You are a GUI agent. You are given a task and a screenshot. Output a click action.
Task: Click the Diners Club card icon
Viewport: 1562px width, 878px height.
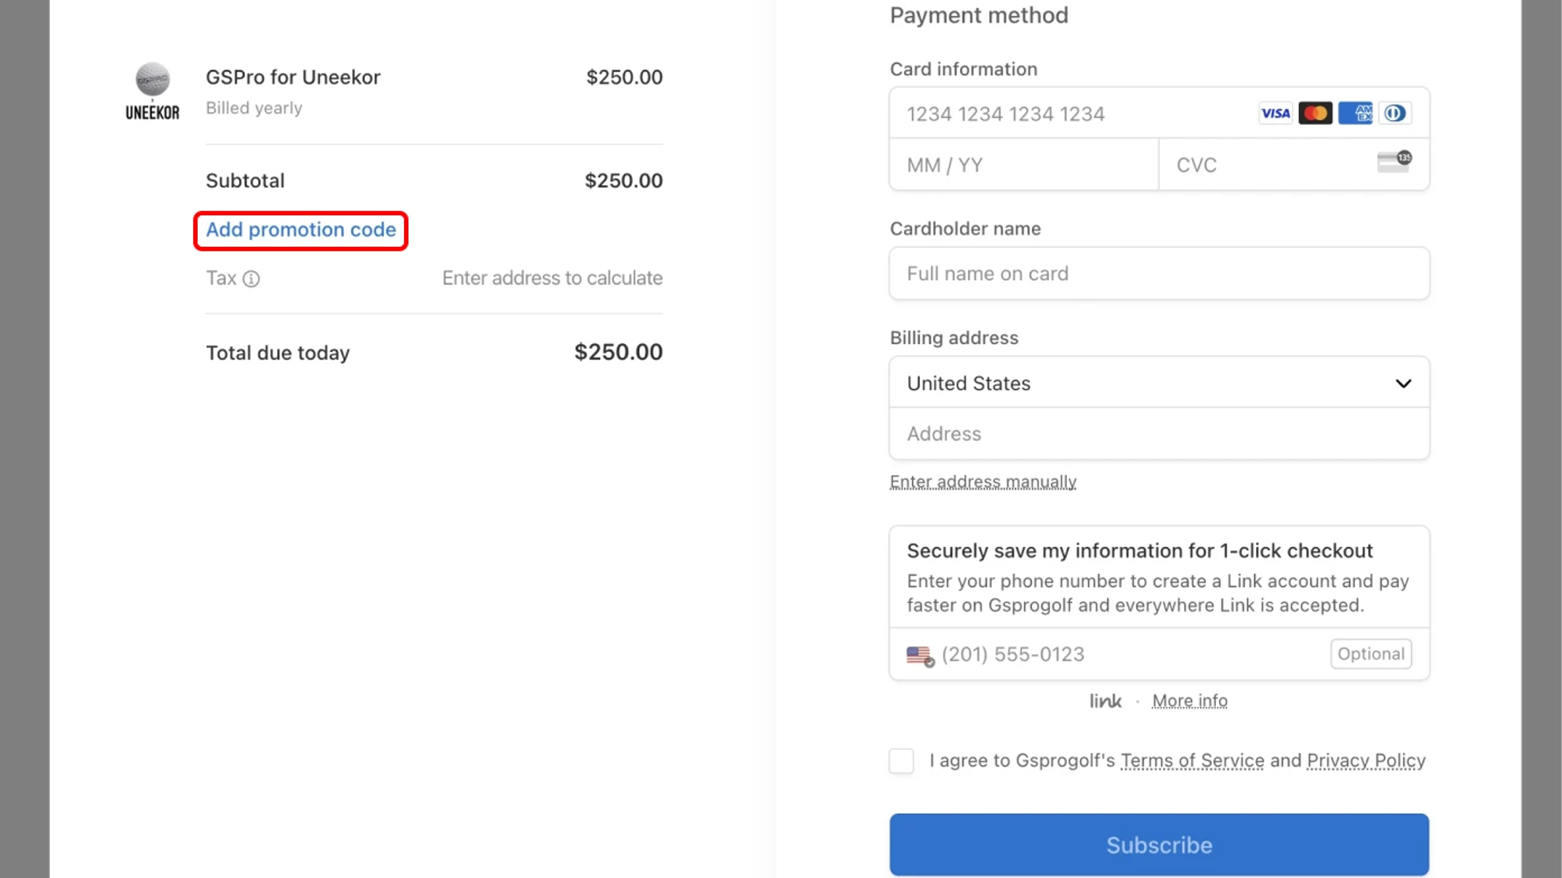[1395, 113]
